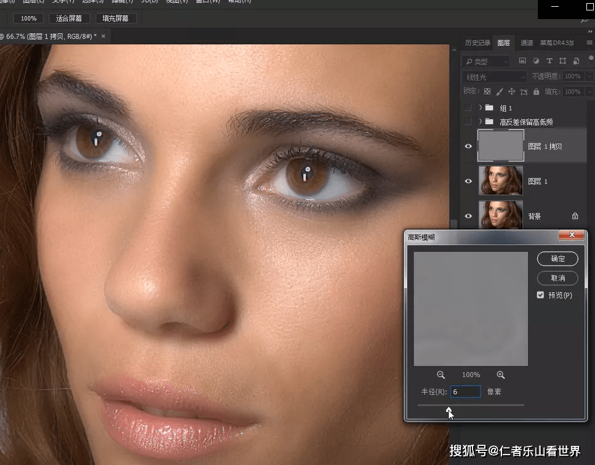This screenshot has height=465, width=595.
Task: Click the folder icon of 组 1
Action: [x=490, y=108]
